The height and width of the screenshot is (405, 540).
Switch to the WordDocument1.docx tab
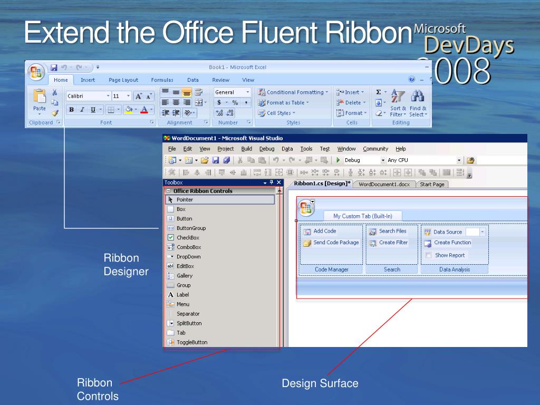384,184
